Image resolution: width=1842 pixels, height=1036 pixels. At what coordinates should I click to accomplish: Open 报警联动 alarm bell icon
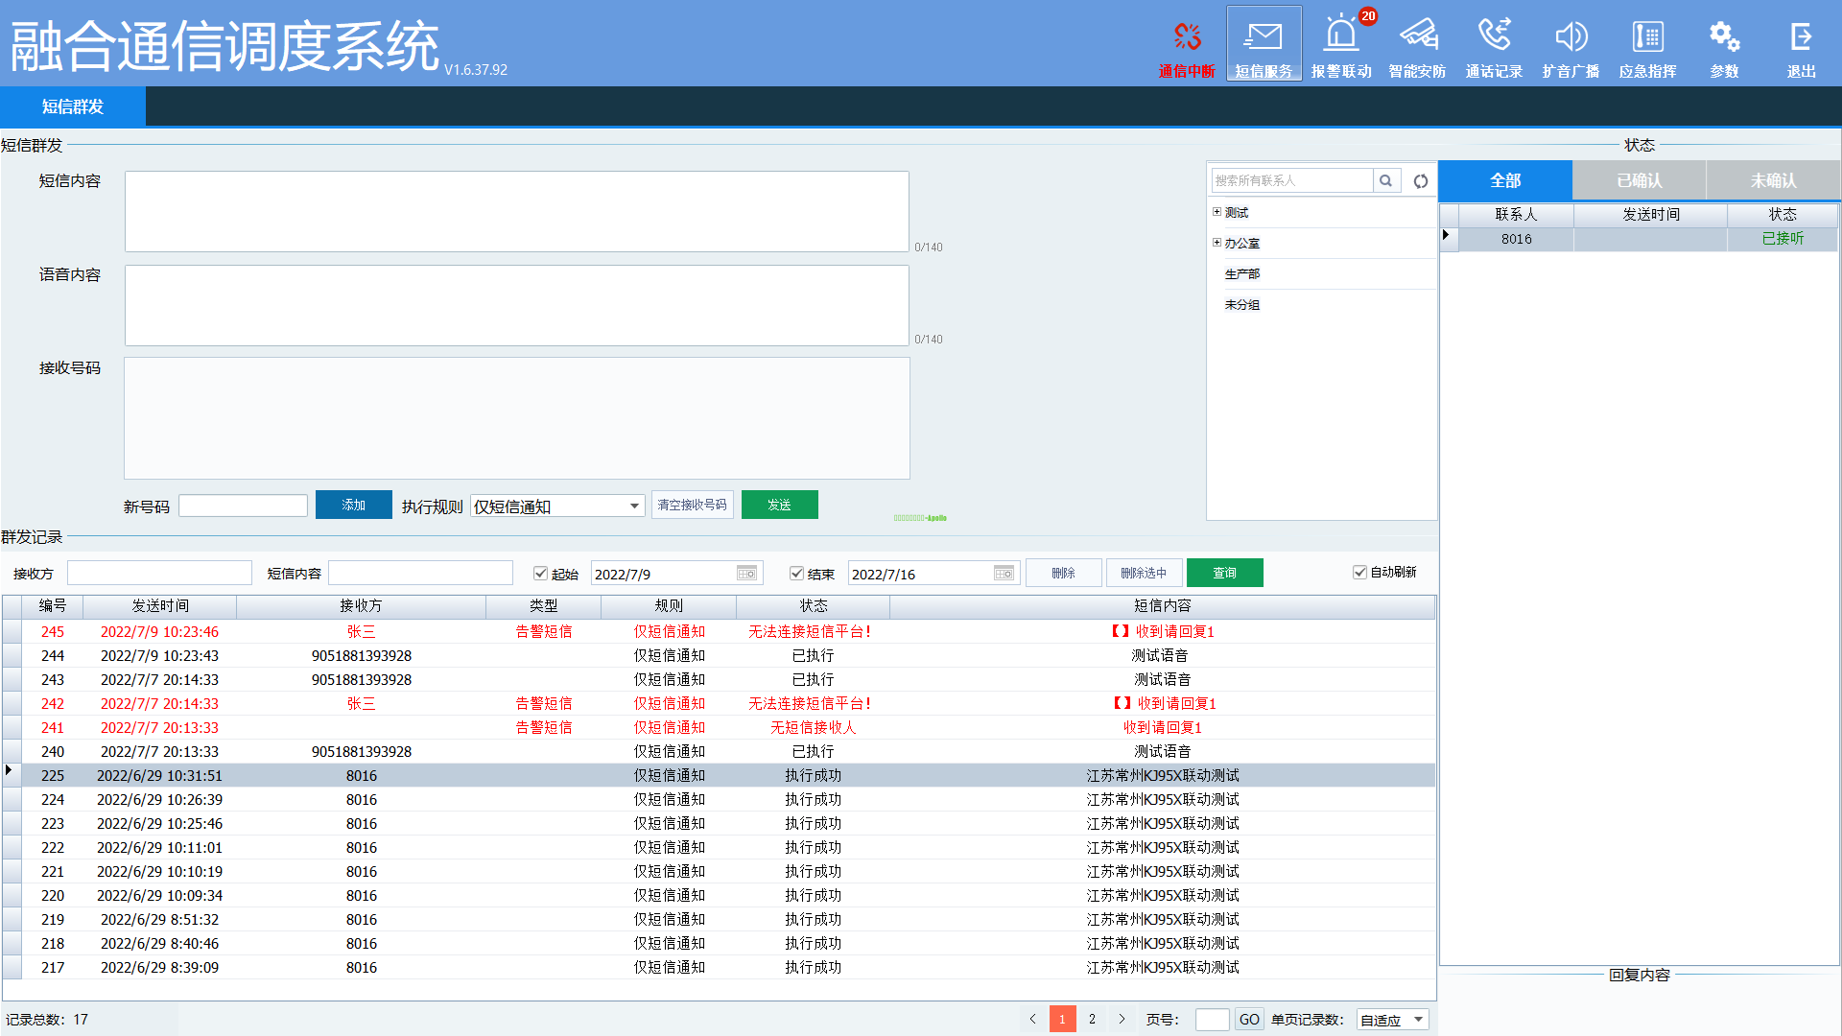click(1340, 35)
